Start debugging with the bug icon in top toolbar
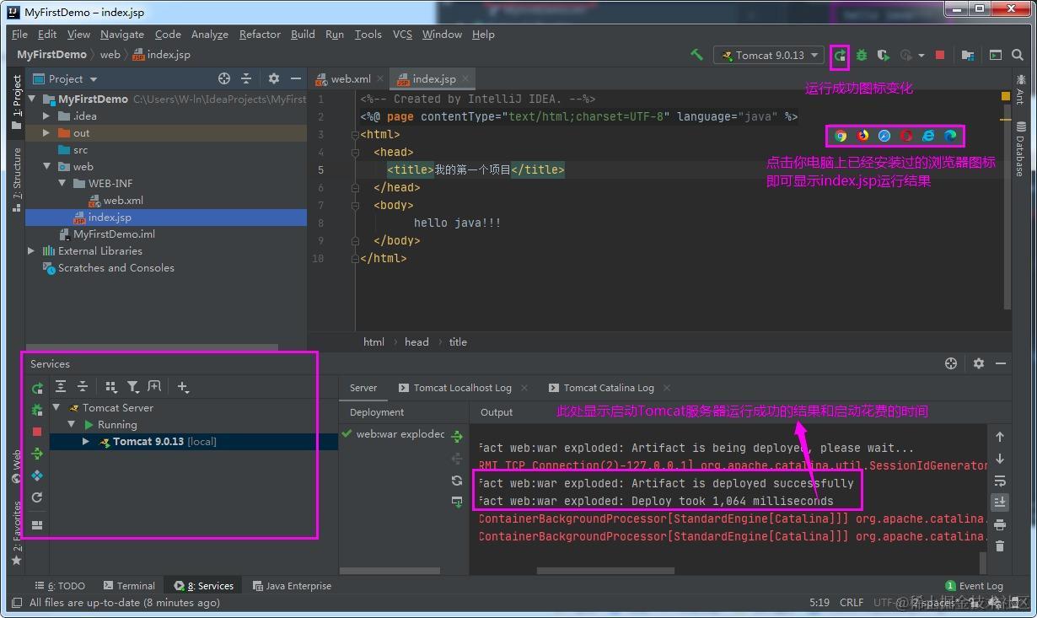This screenshot has height=618, width=1037. coord(861,56)
